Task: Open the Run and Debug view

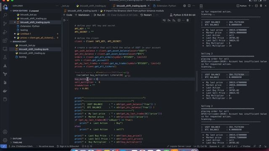Action: tap(5, 32)
